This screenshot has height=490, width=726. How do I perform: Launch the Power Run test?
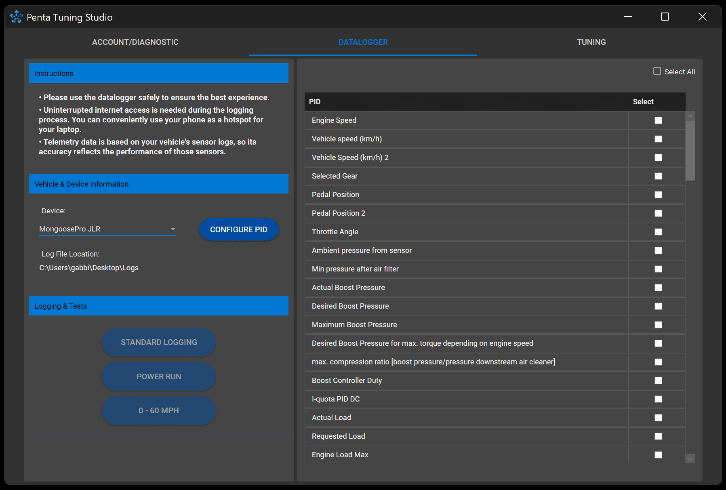159,376
